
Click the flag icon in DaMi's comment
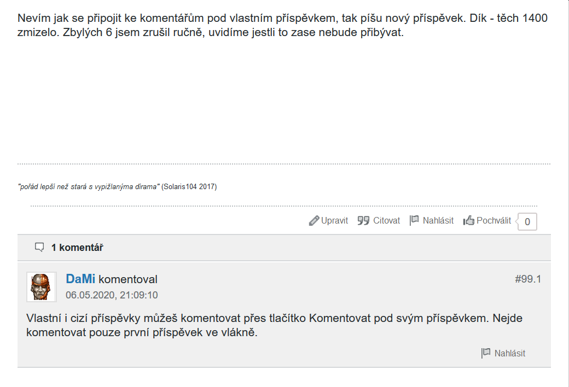[485, 353]
